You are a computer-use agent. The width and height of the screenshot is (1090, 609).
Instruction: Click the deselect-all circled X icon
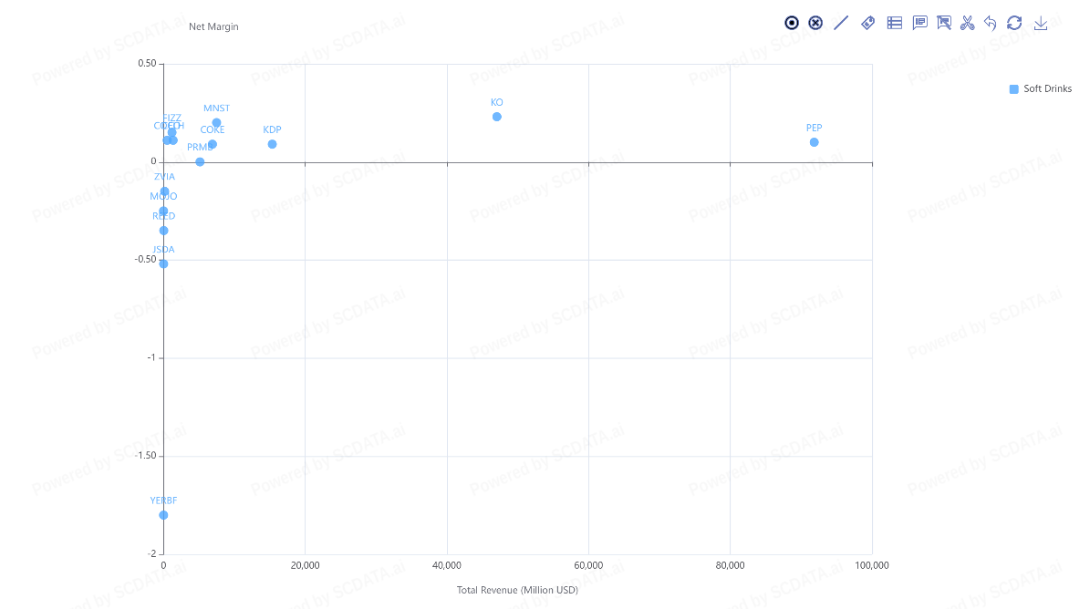coord(815,23)
